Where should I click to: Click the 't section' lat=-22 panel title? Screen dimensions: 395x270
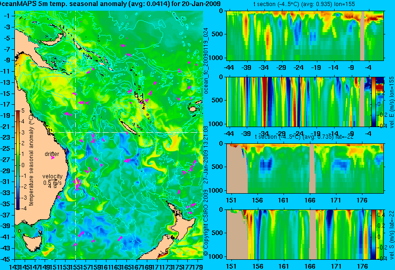coord(304,137)
